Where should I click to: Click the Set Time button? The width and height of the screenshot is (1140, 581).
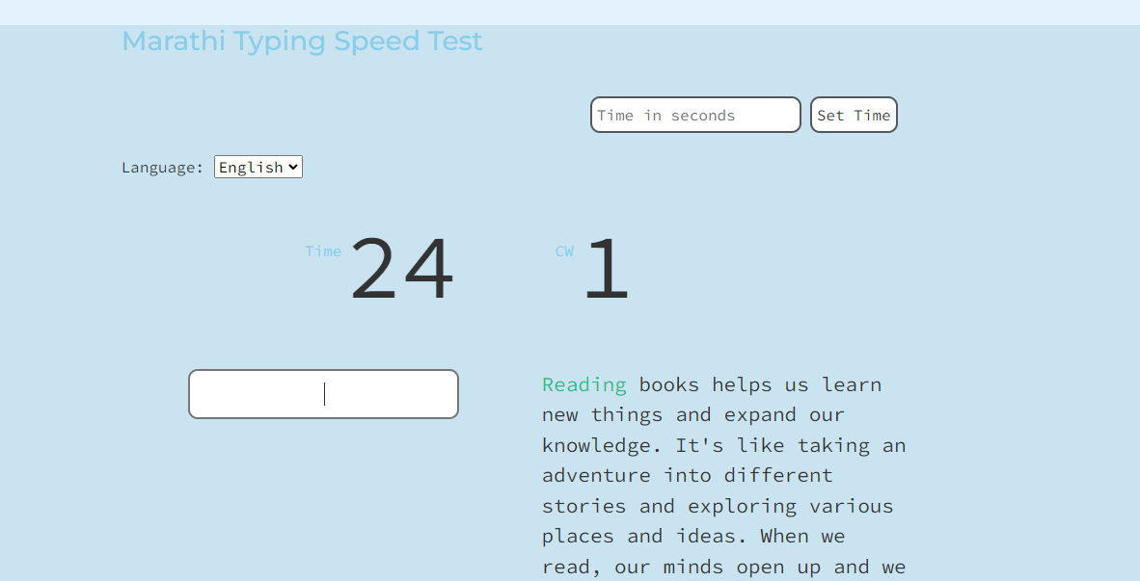pos(853,115)
